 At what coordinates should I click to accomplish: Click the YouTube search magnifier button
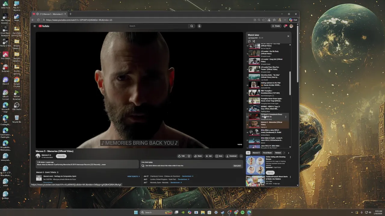[192, 26]
